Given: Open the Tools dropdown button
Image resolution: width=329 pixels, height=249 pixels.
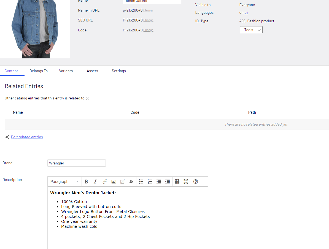Looking at the screenshot, I should coord(251,30).
